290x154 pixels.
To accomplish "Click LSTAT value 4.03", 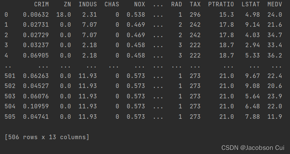I will click(x=252, y=35).
